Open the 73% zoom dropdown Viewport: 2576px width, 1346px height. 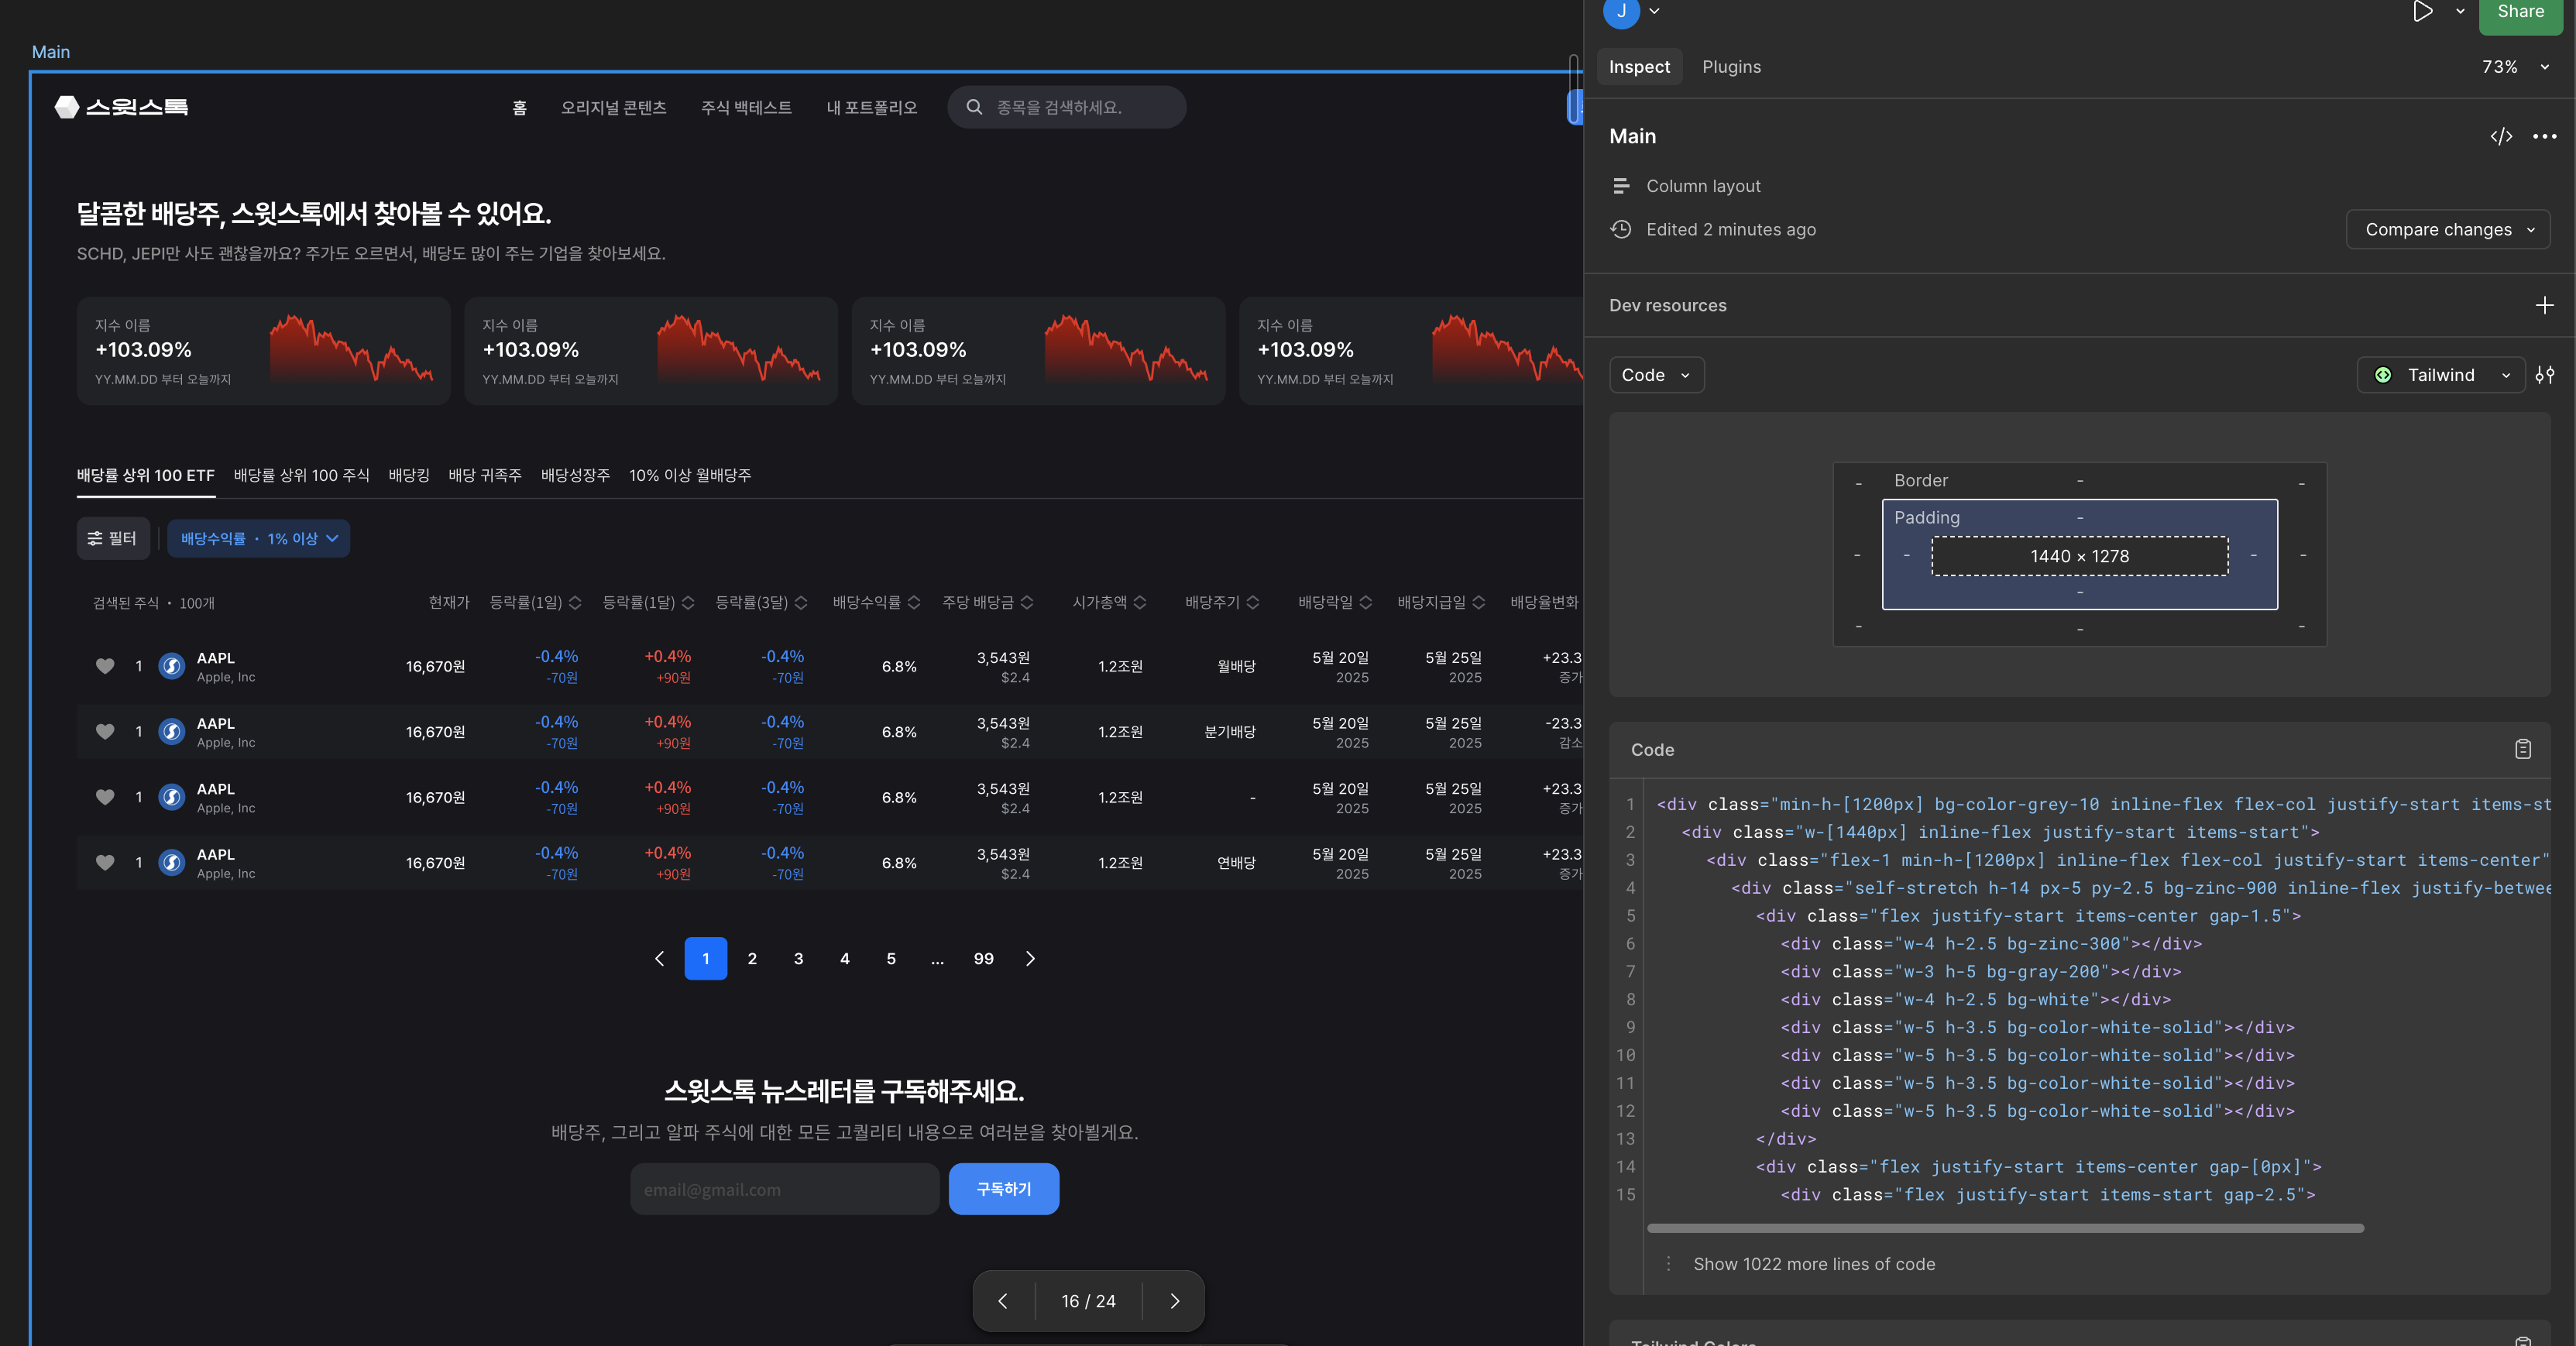pos(2515,67)
